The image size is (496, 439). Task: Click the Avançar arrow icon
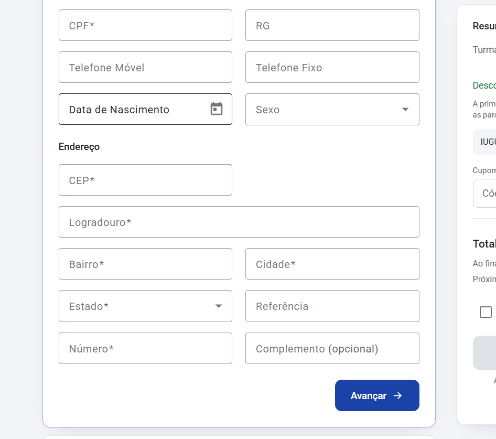tap(397, 395)
